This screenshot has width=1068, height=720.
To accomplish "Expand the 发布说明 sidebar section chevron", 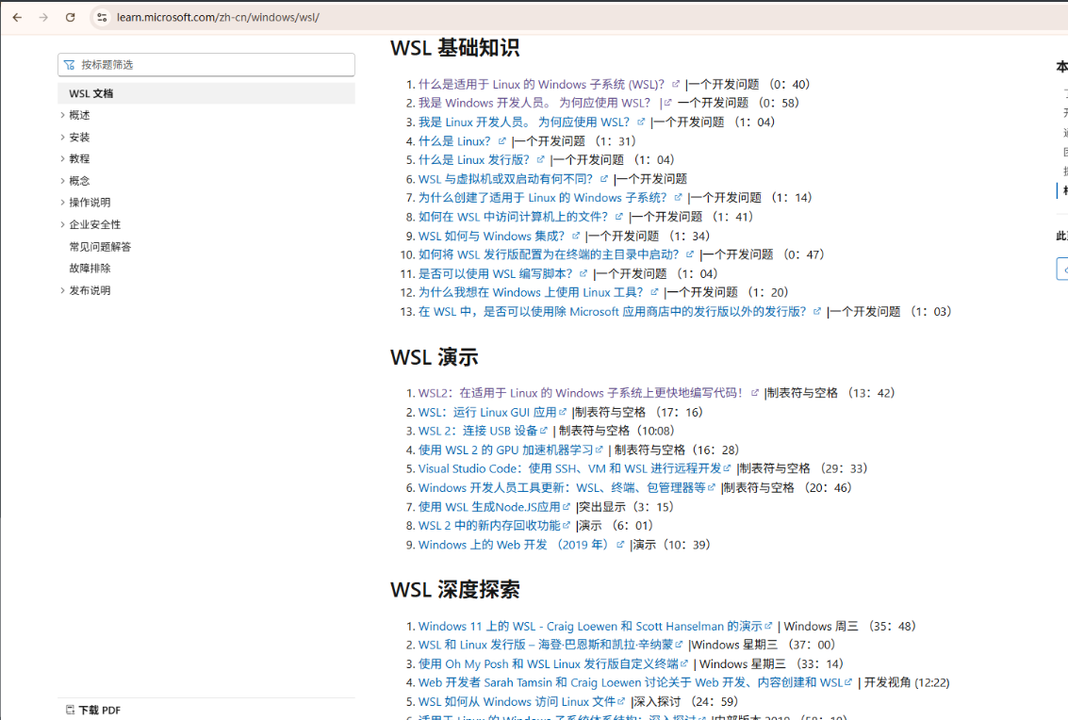I will click(62, 290).
